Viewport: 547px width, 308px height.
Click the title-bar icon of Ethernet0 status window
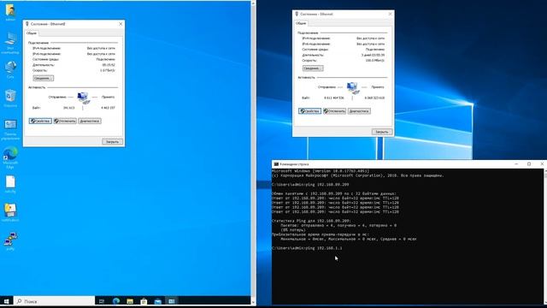pyautogui.click(x=26, y=24)
